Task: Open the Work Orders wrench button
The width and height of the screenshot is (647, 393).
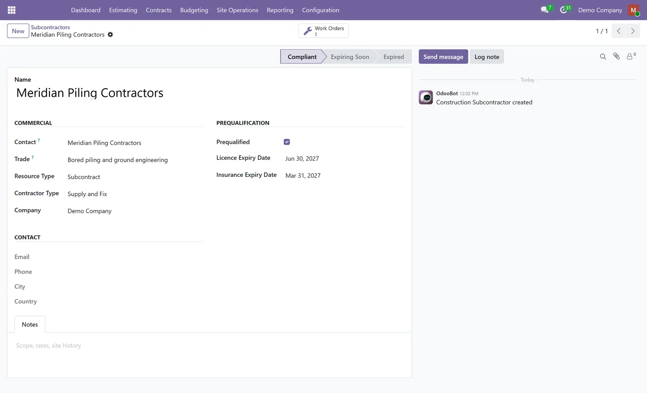Action: [323, 31]
